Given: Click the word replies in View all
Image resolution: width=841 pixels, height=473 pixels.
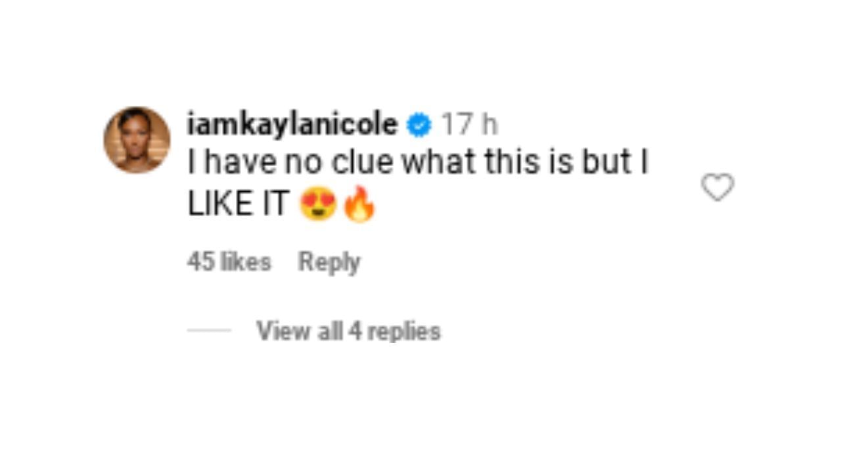Looking at the screenshot, I should point(403,332).
